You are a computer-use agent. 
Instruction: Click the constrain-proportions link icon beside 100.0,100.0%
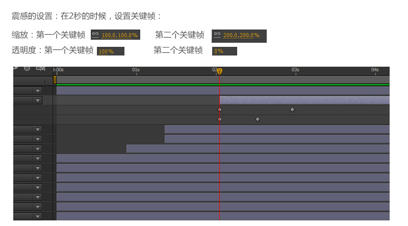pos(95,34)
